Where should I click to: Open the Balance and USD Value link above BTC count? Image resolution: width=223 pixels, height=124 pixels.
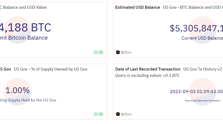point(23,7)
